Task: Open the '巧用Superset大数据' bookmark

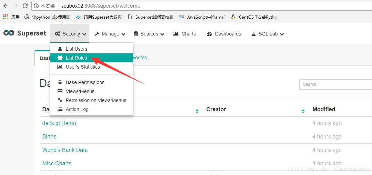Action: tap(99, 17)
